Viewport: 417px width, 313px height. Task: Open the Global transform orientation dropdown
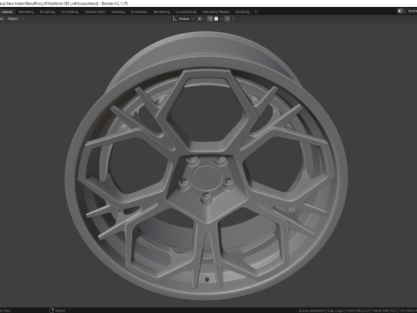pos(183,19)
